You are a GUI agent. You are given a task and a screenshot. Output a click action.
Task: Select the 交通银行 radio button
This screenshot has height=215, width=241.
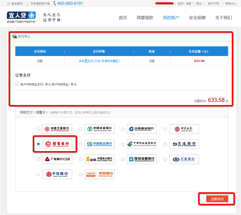tap(165, 144)
